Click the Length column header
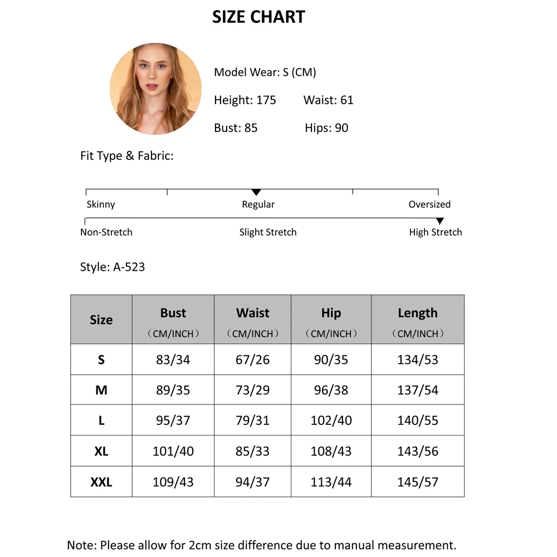The image size is (557, 557). click(x=418, y=314)
